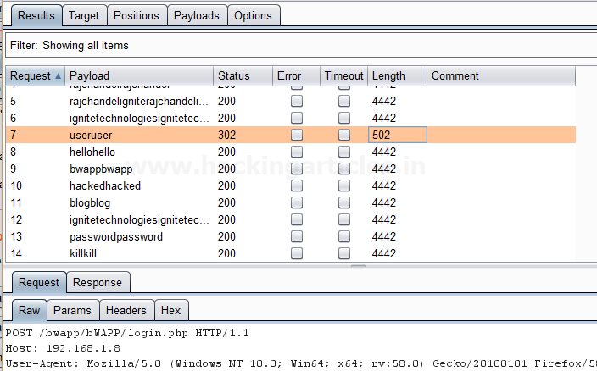Open the Payloads tab
Image resolution: width=597 pixels, height=371 pixels.
(197, 15)
